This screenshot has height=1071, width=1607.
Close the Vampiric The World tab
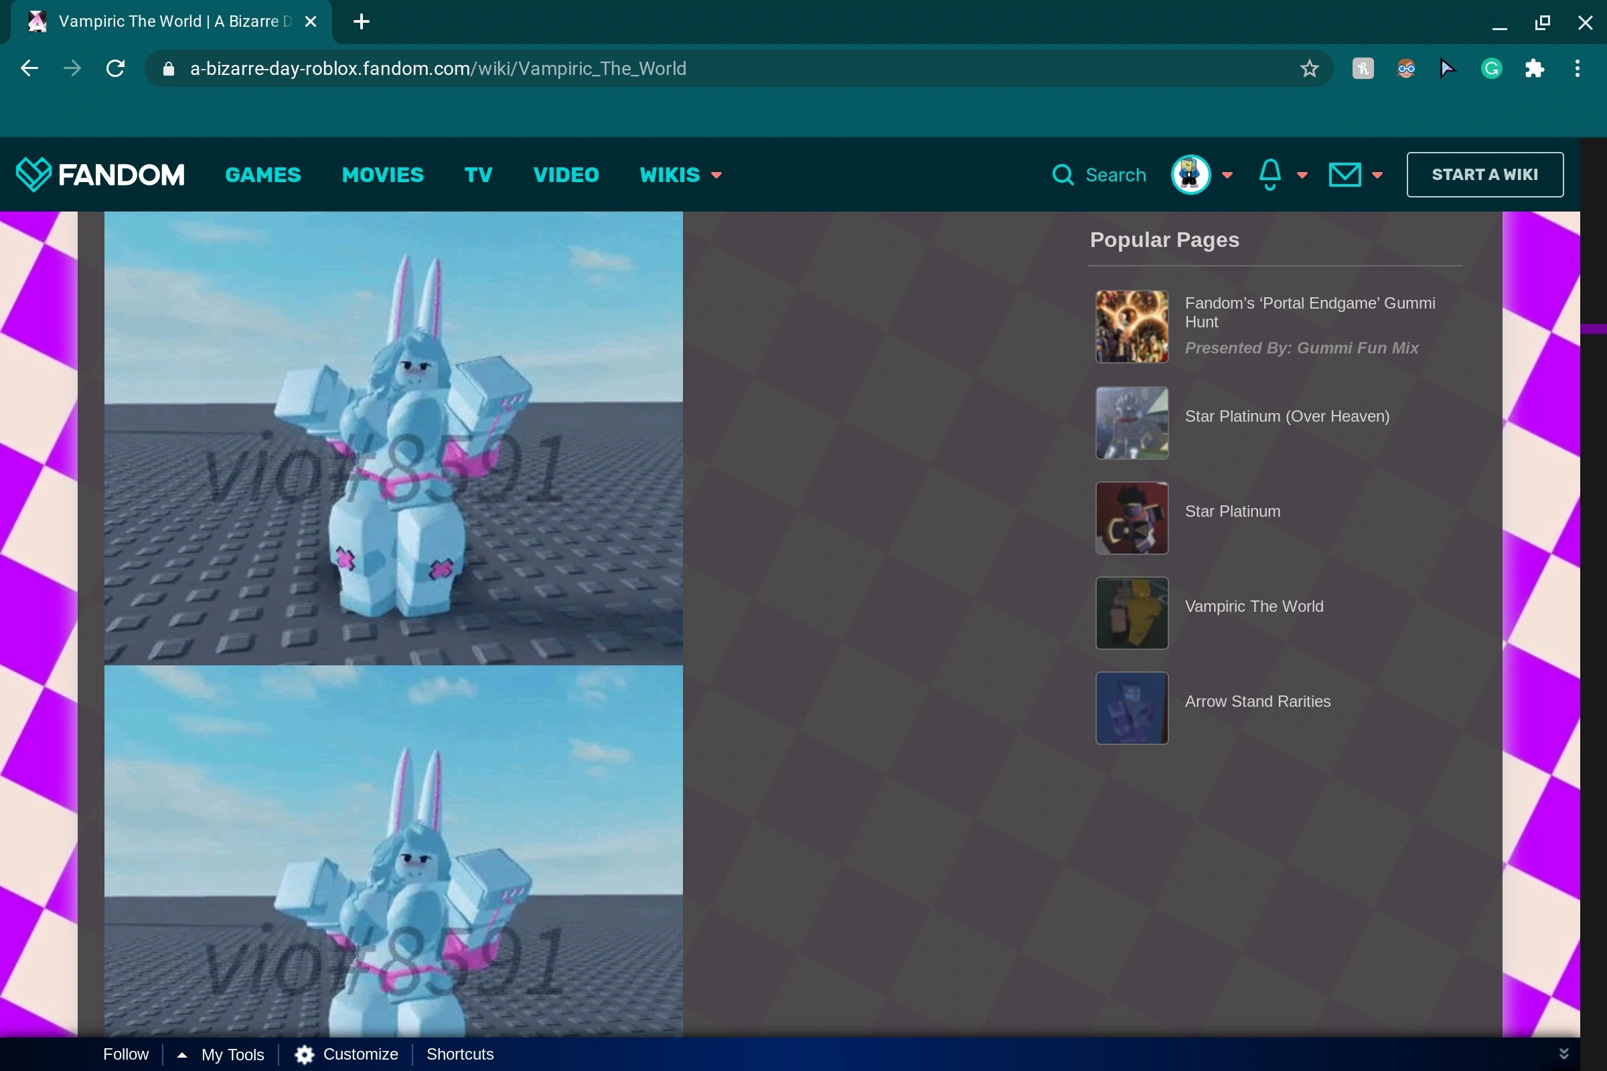pos(311,22)
